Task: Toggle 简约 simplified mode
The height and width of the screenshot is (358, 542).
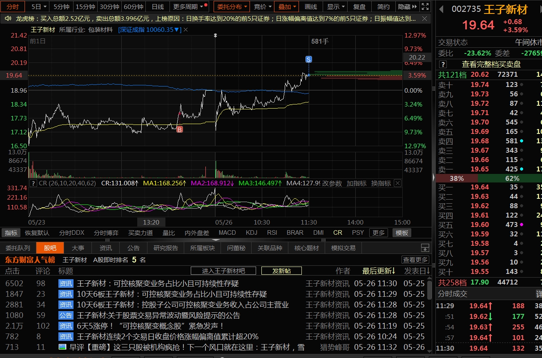Action: (x=384, y=7)
